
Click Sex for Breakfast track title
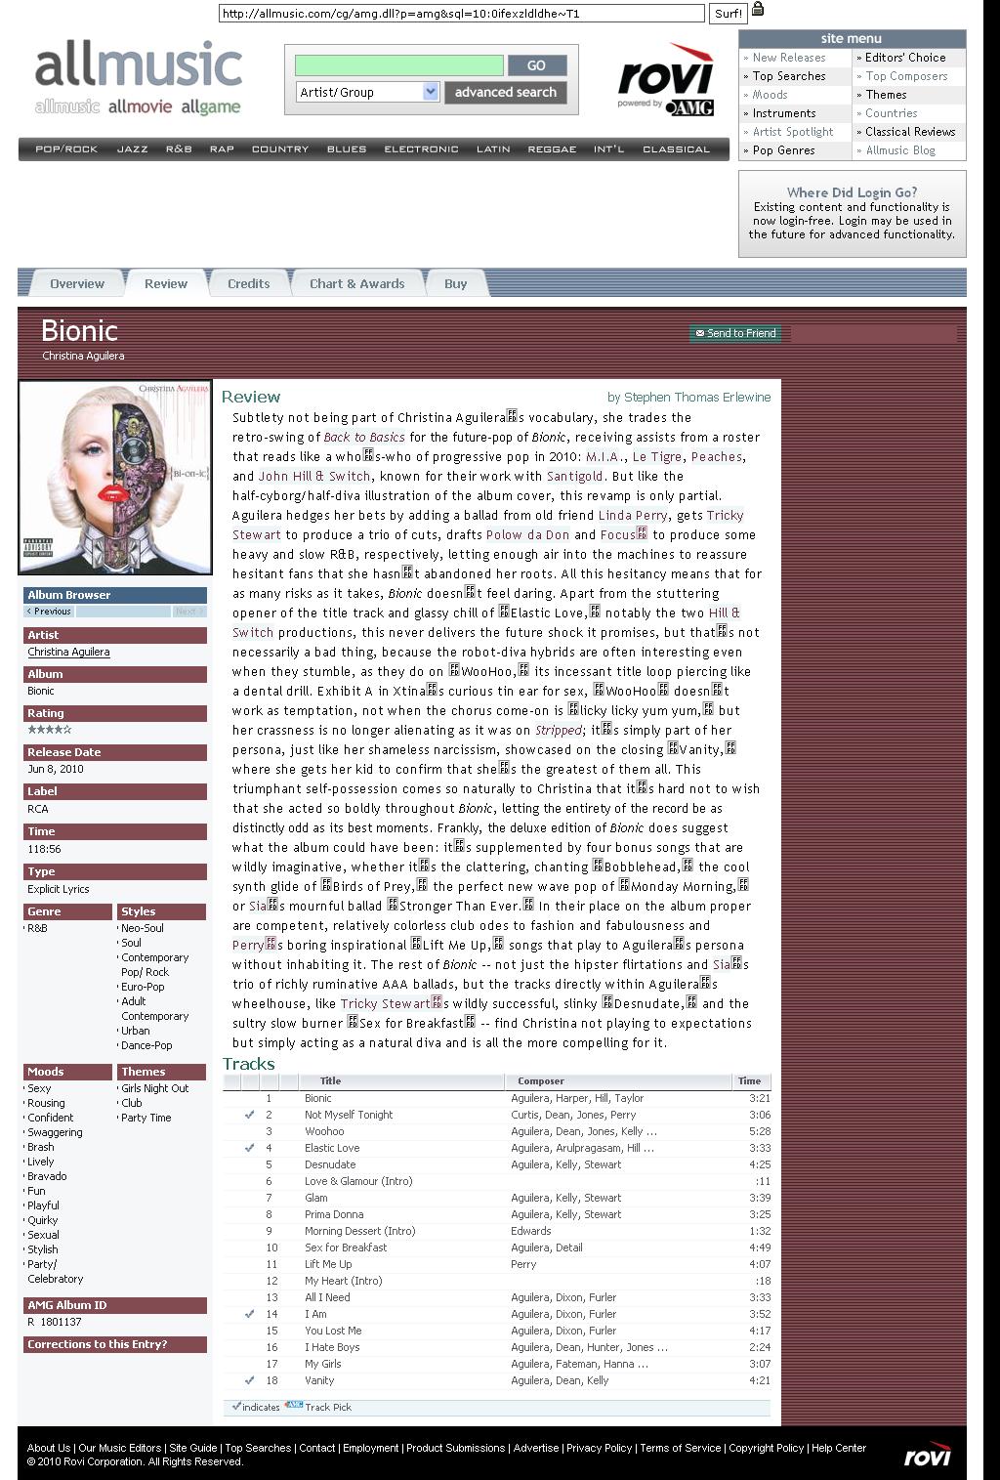pyautogui.click(x=346, y=1247)
